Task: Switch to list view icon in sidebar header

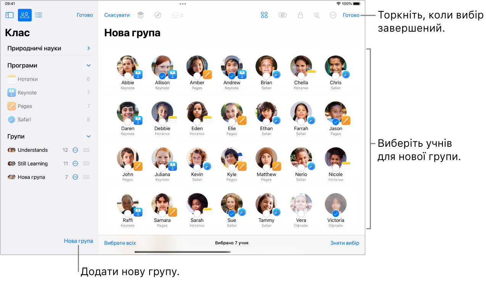Action: point(39,15)
